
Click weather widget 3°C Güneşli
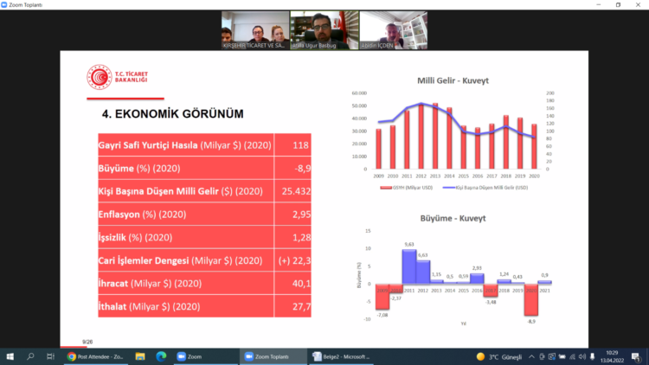pyautogui.click(x=498, y=356)
